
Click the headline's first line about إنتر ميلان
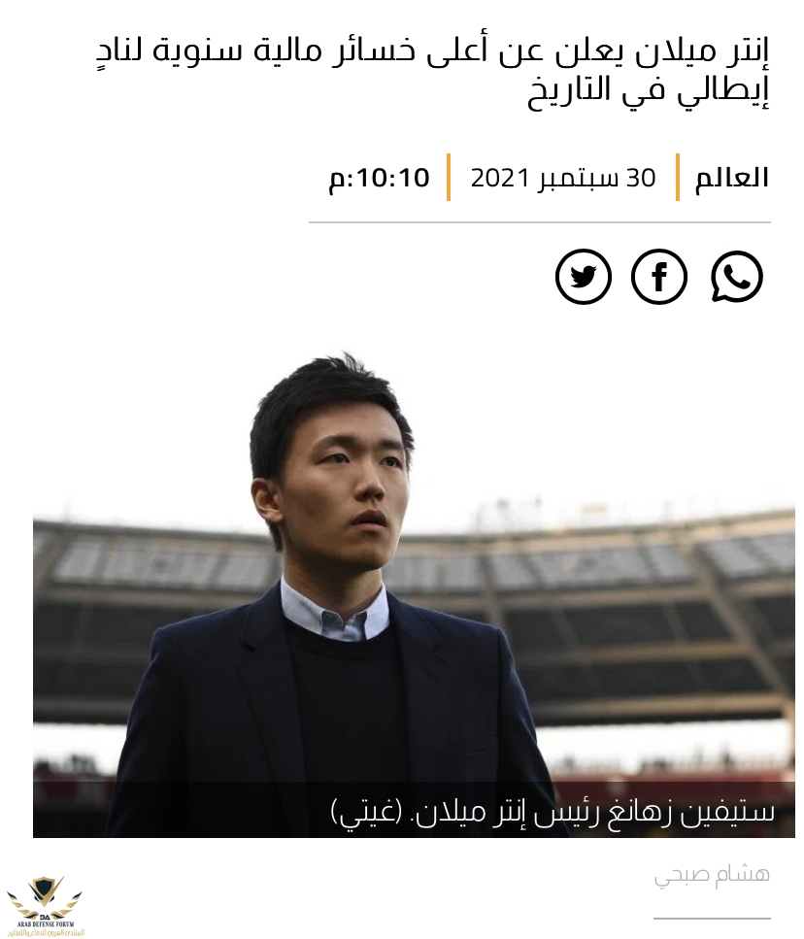432,51
